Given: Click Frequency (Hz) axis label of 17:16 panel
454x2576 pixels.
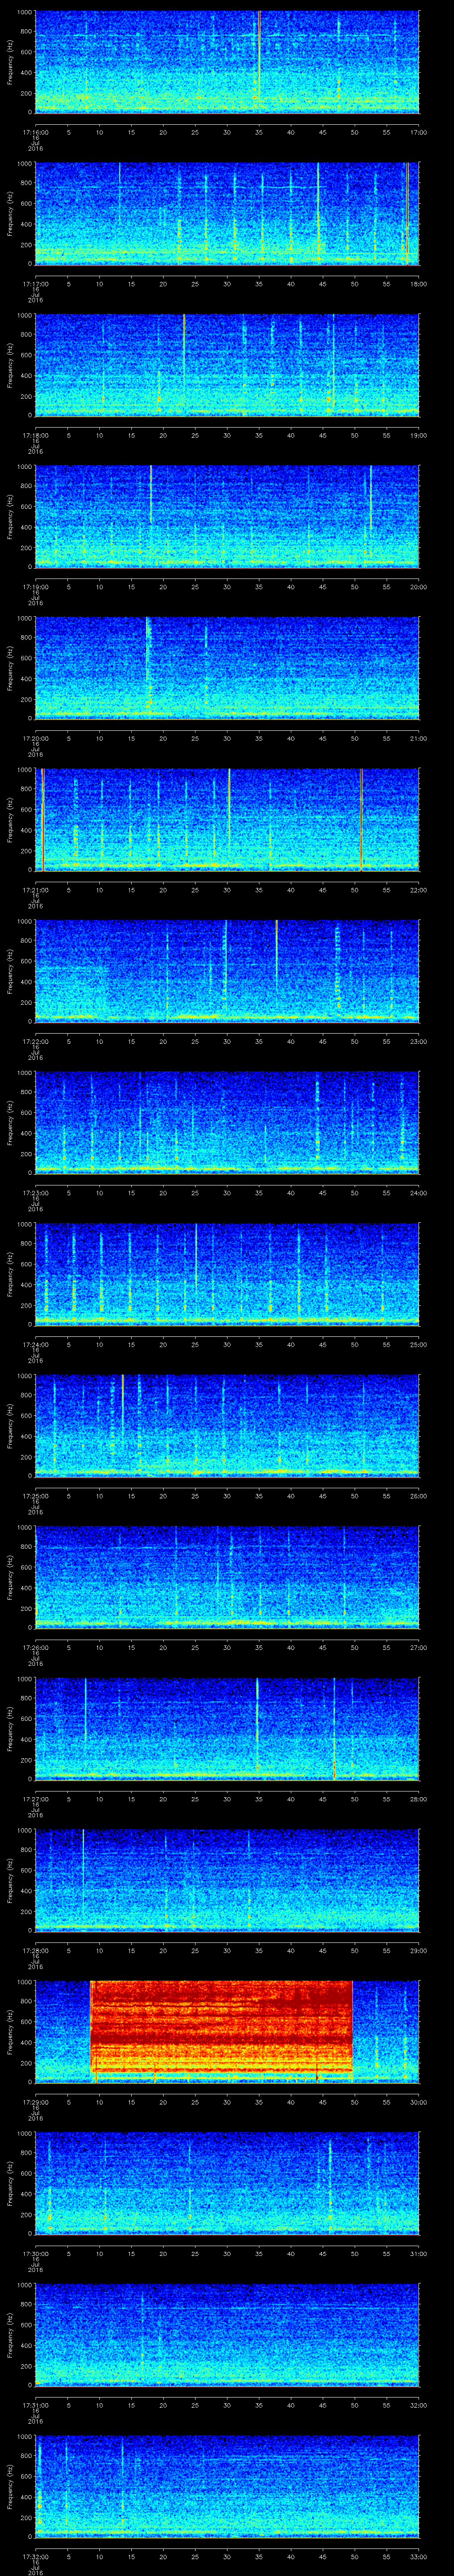Looking at the screenshot, I should pos(11,62).
